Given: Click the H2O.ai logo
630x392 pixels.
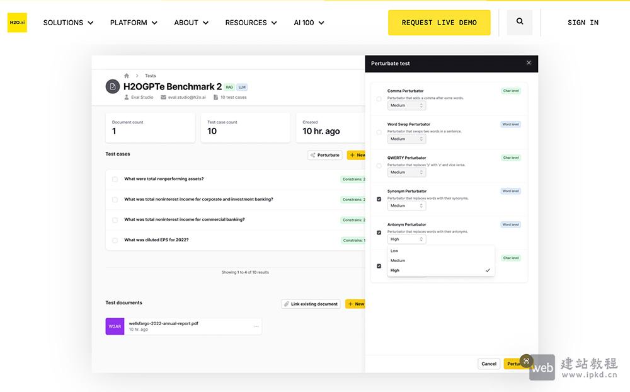Looking at the screenshot, I should click(17, 23).
